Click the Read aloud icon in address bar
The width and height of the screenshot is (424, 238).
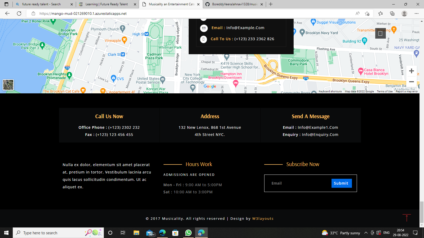click(357, 13)
